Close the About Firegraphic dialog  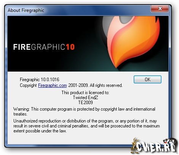click(160, 8)
